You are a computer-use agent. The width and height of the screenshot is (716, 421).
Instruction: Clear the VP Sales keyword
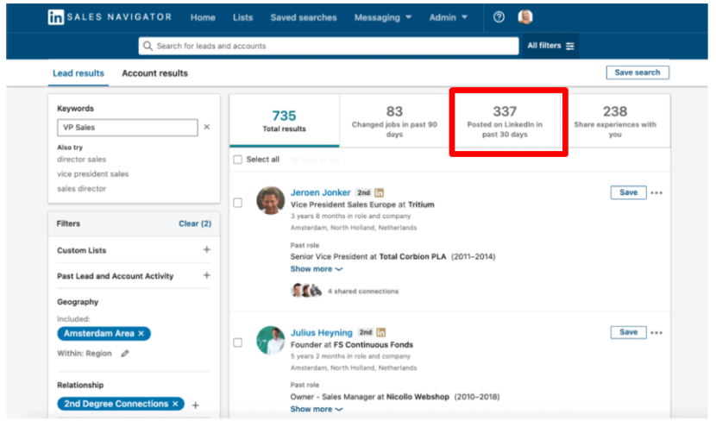click(207, 127)
